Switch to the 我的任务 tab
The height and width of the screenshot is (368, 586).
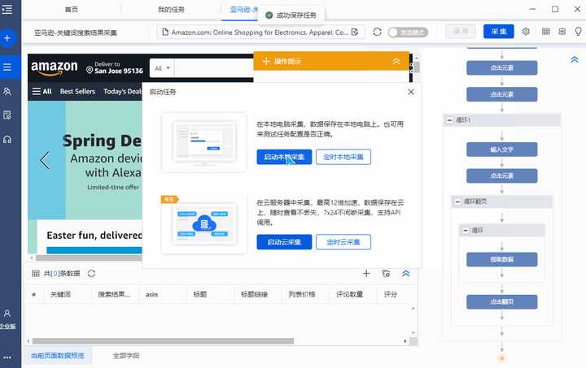click(x=171, y=9)
